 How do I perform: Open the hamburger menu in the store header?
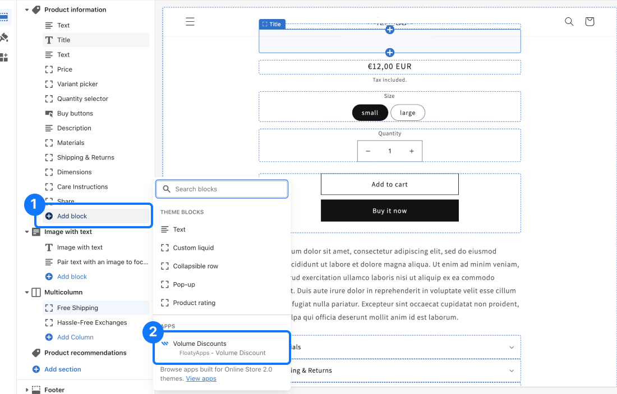click(x=190, y=22)
